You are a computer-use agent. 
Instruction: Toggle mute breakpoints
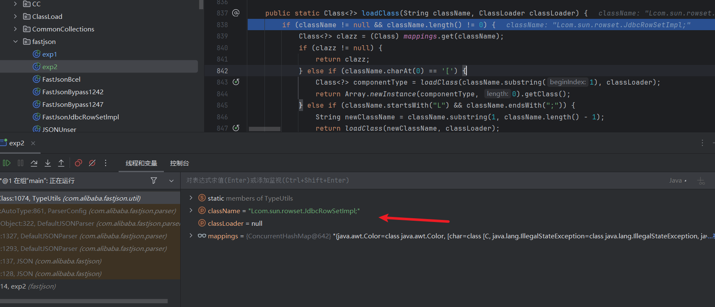tap(92, 163)
